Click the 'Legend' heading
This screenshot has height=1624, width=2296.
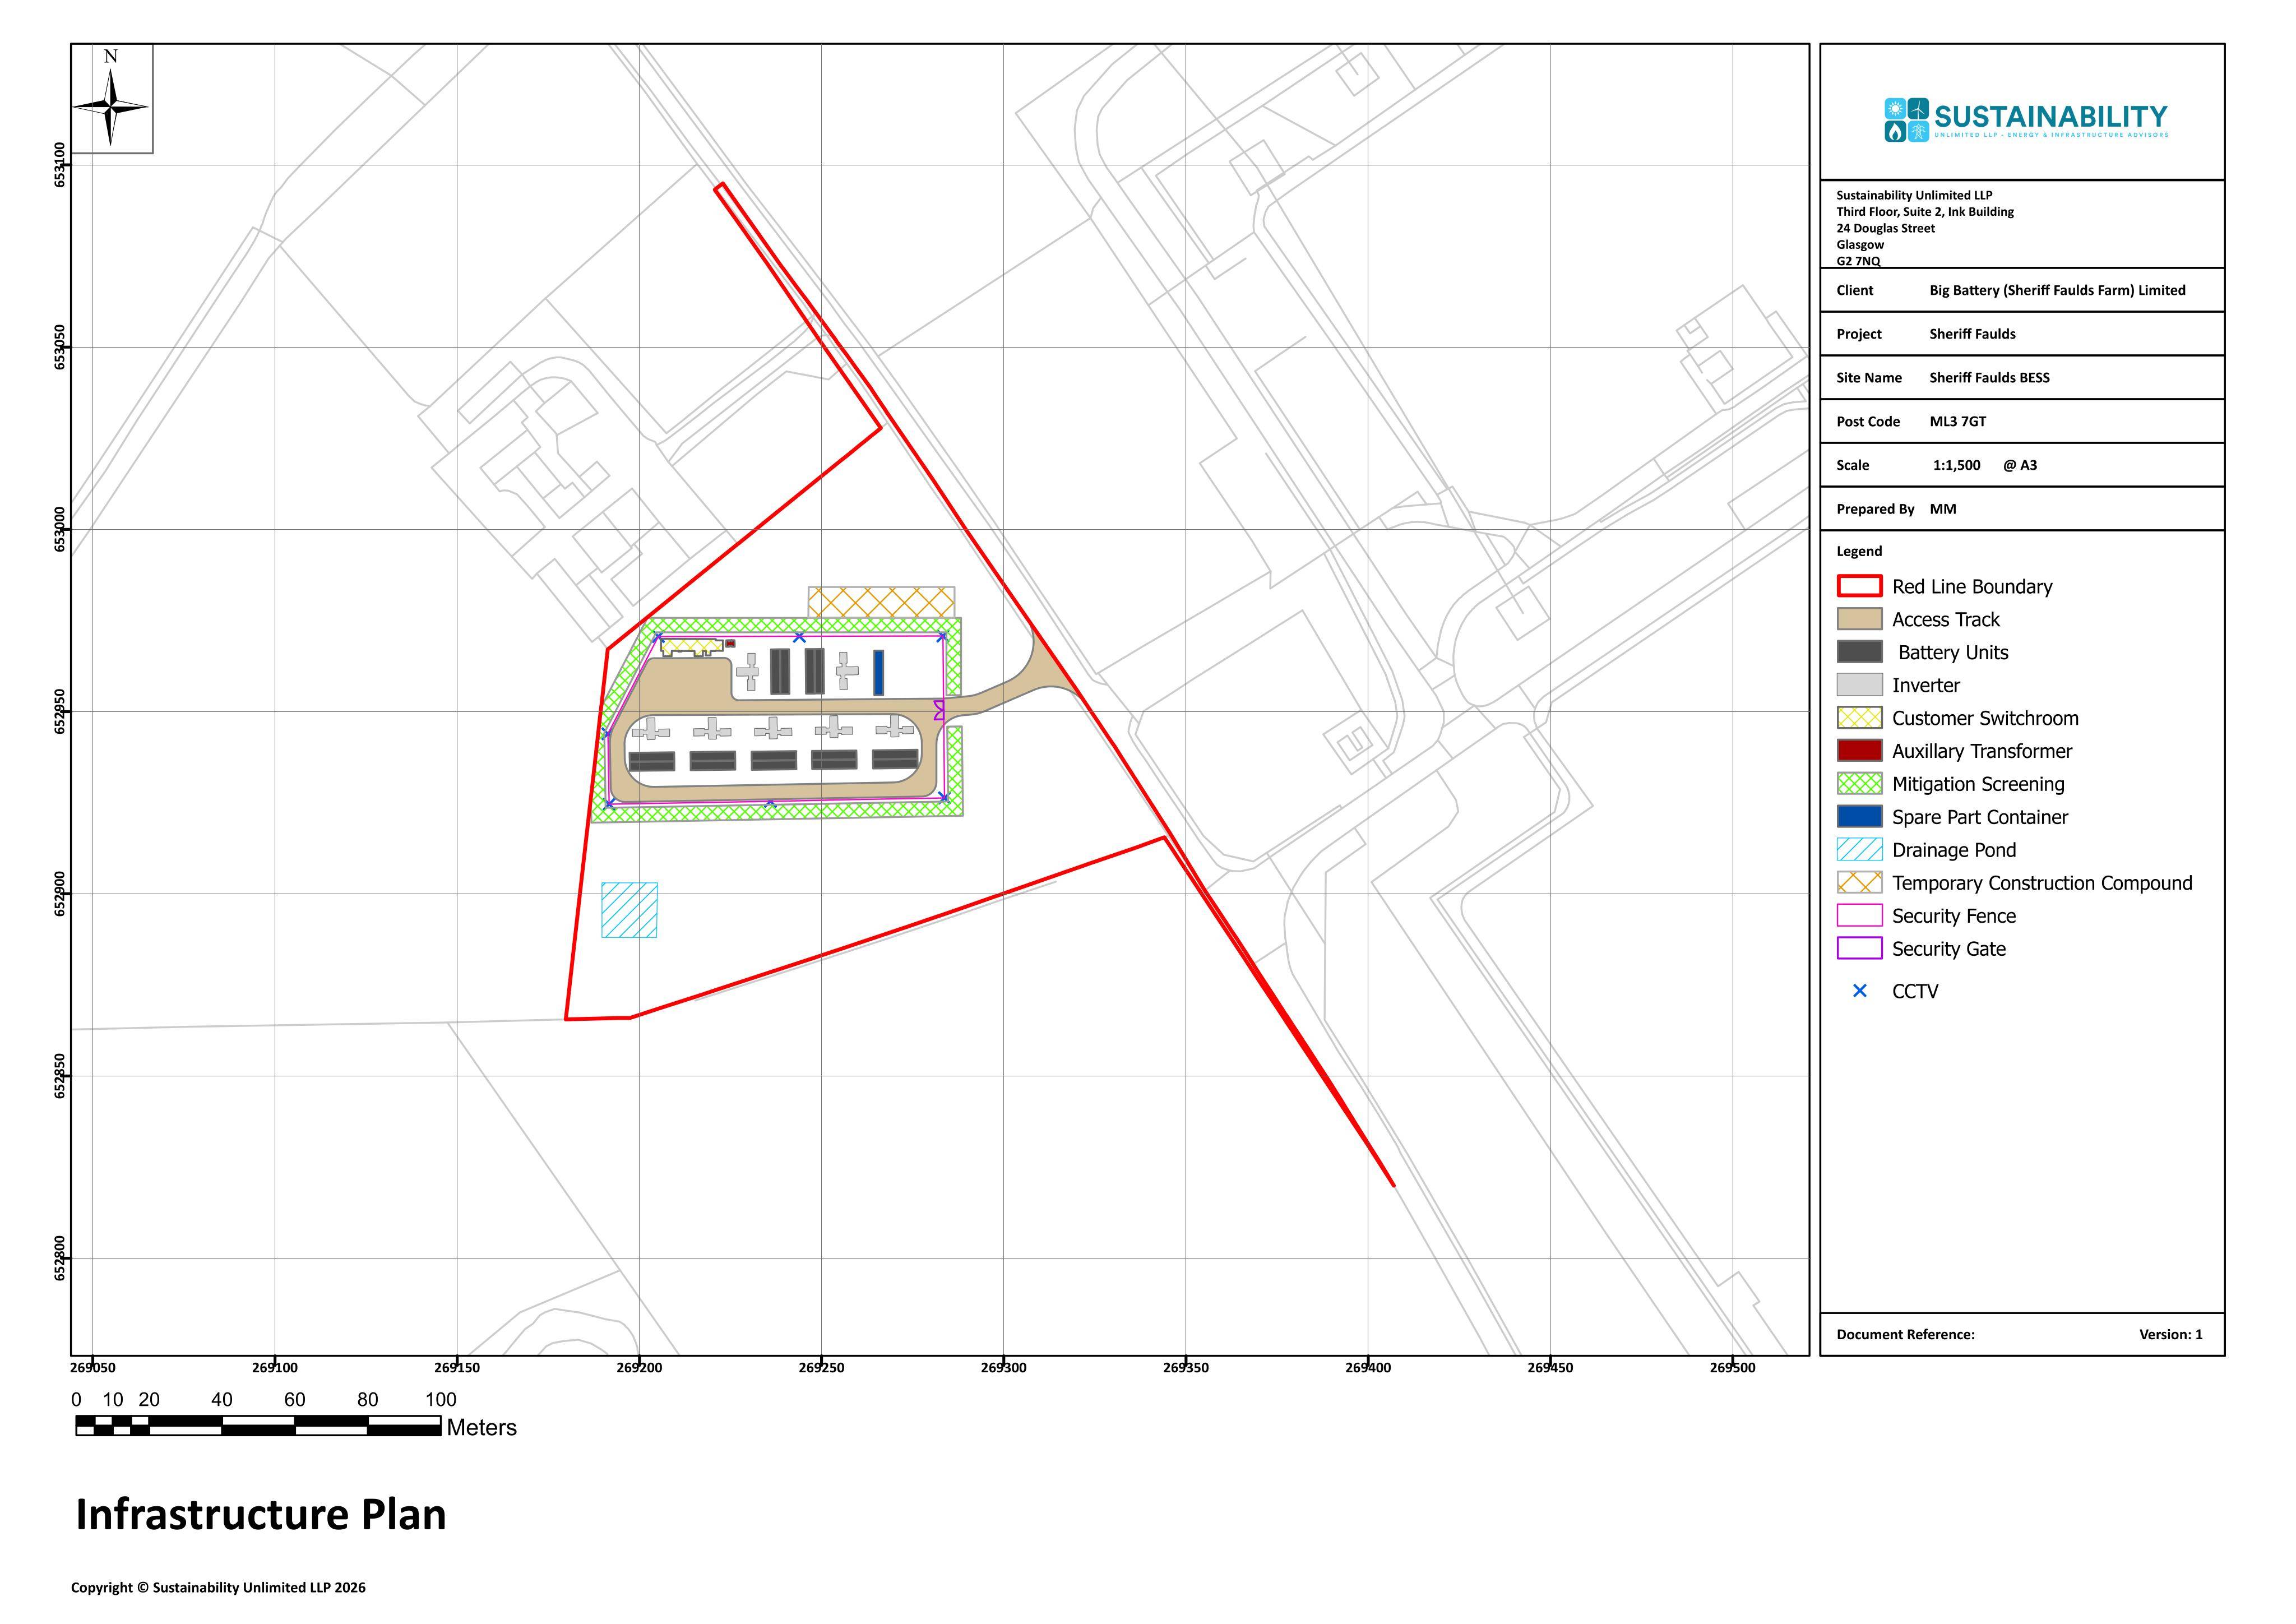click(x=1859, y=551)
